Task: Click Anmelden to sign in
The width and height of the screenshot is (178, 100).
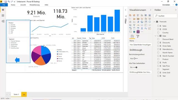Action: (x=166, y=5)
